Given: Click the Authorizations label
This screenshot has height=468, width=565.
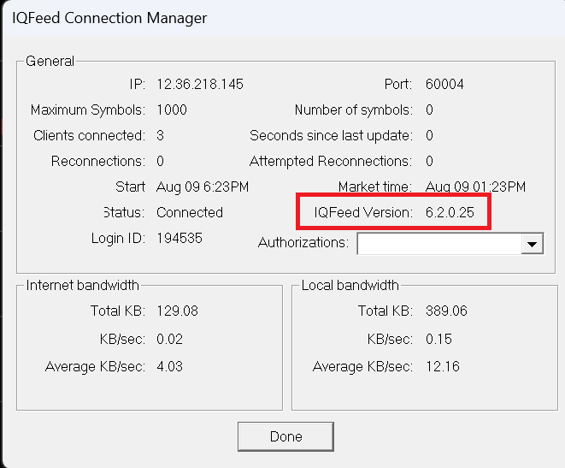Looking at the screenshot, I should pyautogui.click(x=303, y=243).
